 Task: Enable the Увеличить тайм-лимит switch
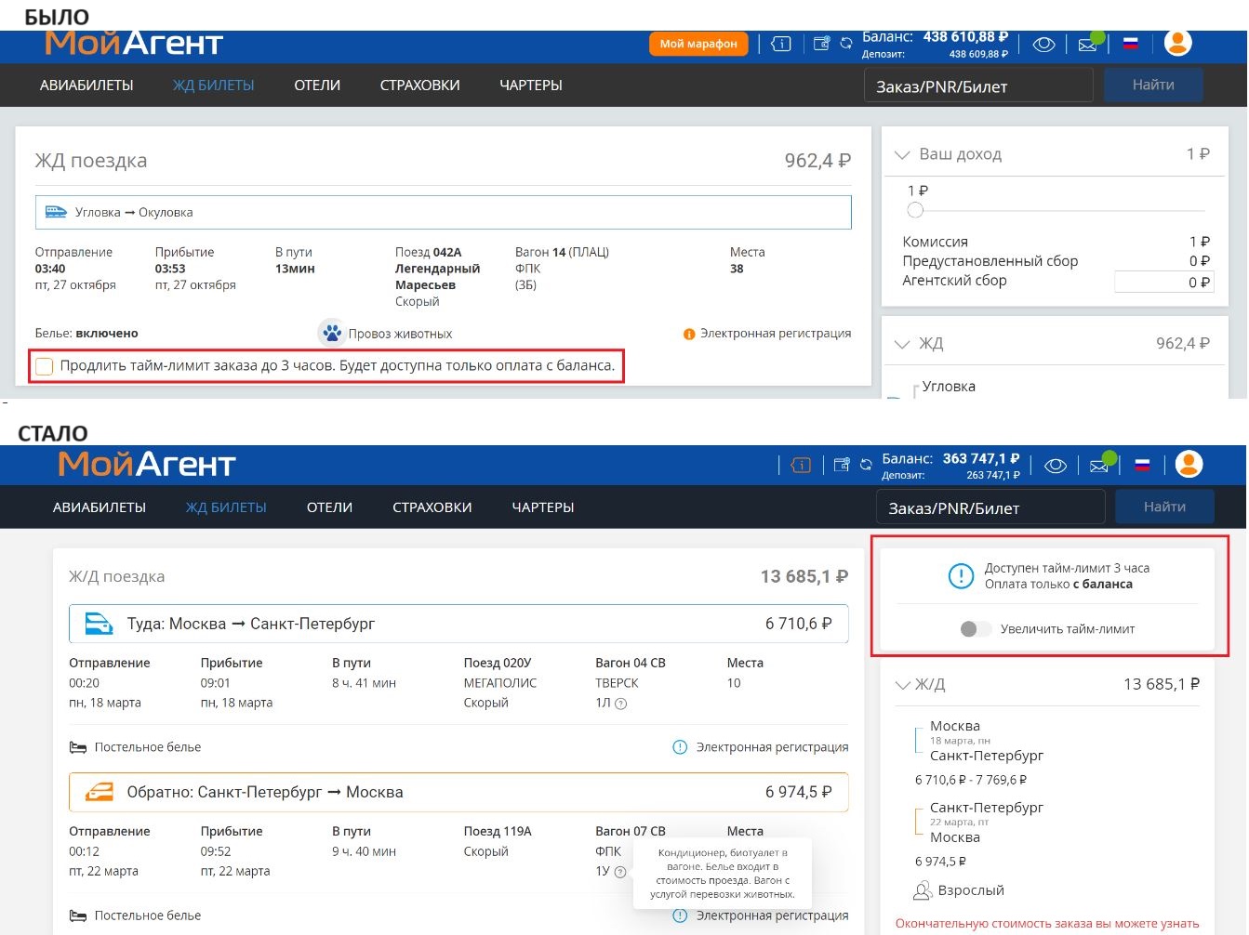click(x=975, y=629)
